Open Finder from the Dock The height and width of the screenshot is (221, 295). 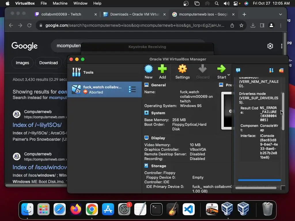click(27, 209)
